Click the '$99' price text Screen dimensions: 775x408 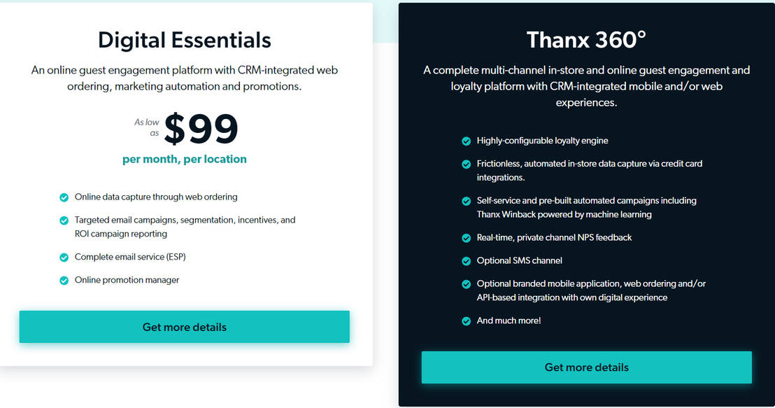(201, 129)
